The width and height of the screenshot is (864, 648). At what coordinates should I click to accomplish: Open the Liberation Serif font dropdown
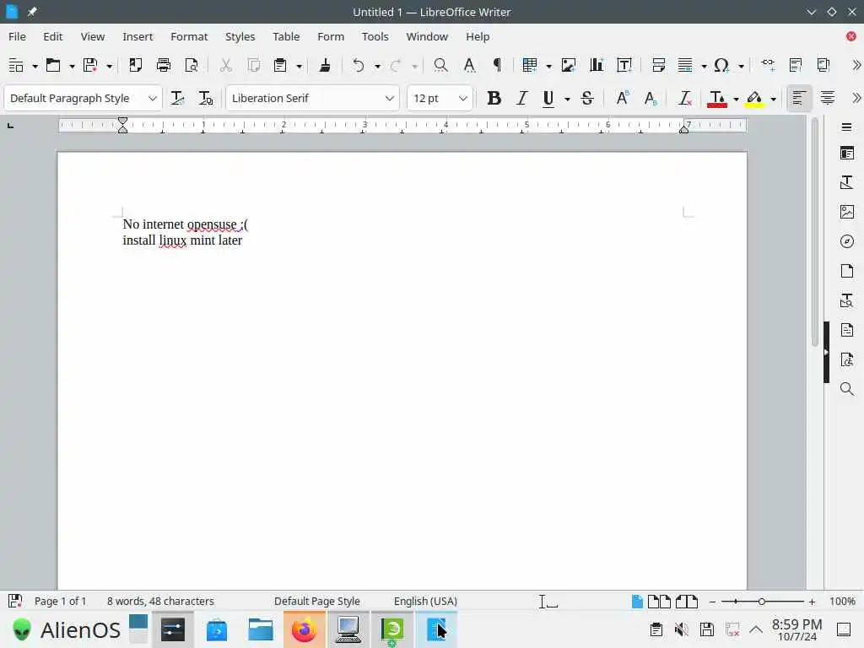click(390, 99)
